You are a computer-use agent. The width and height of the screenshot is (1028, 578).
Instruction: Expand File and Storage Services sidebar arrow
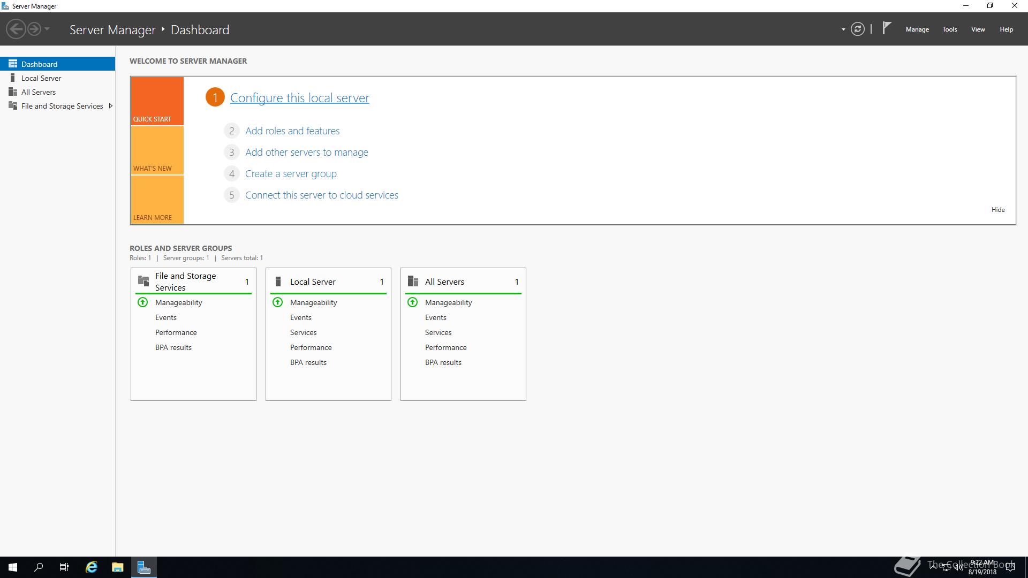(111, 106)
